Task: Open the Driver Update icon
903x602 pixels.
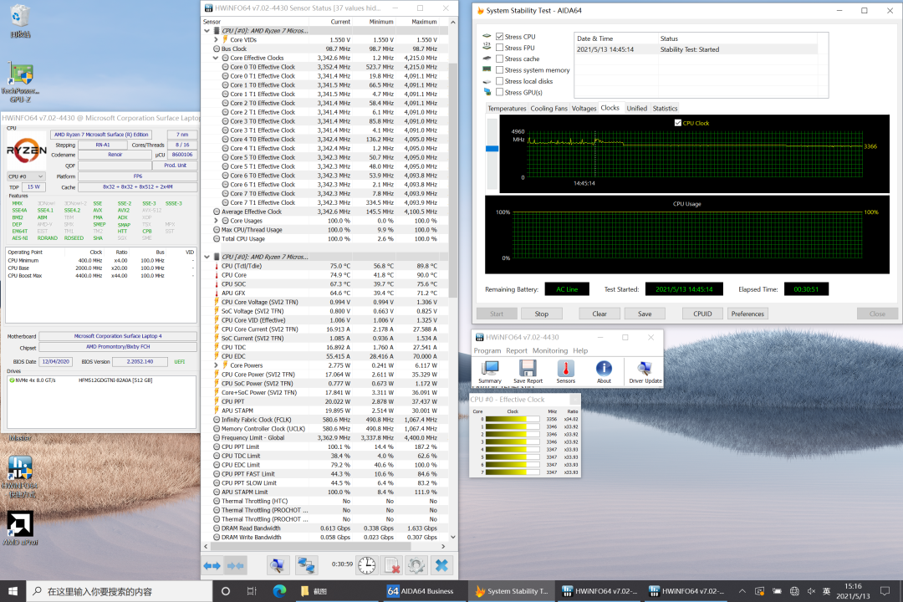Action: [x=644, y=370]
